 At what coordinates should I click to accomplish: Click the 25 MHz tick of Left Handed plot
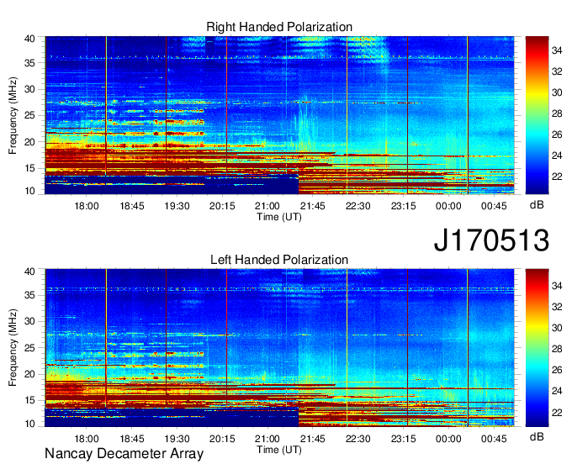30,348
